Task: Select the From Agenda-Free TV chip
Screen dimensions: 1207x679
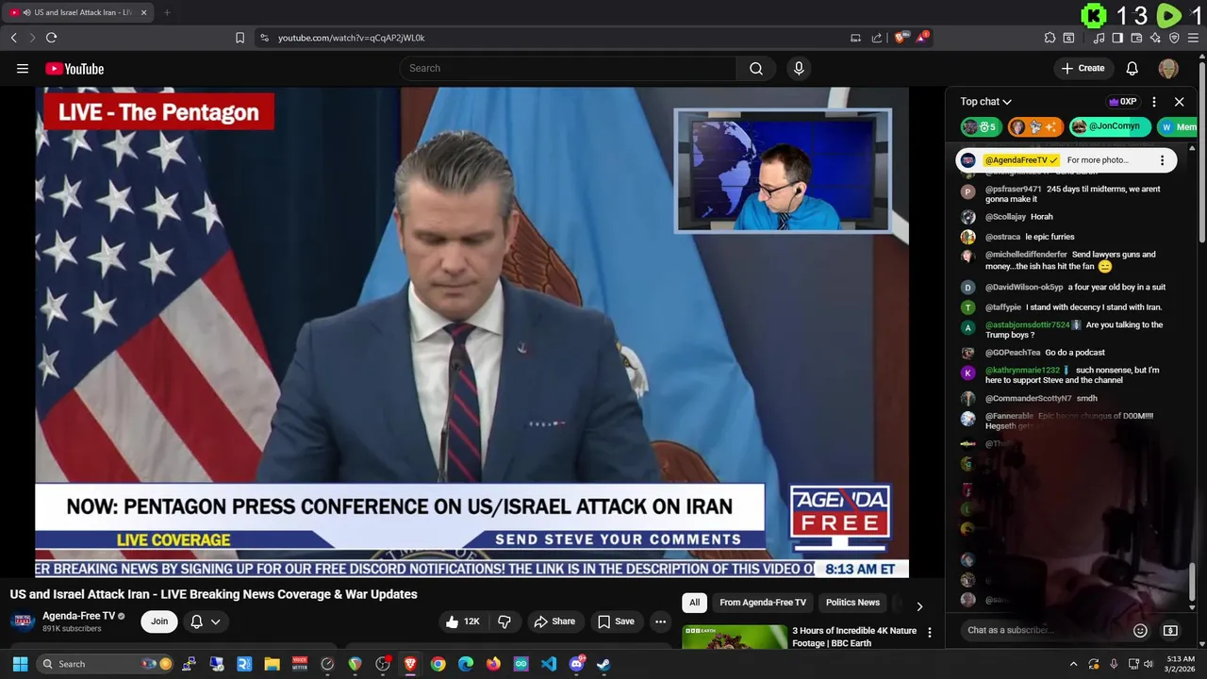Action: click(763, 603)
